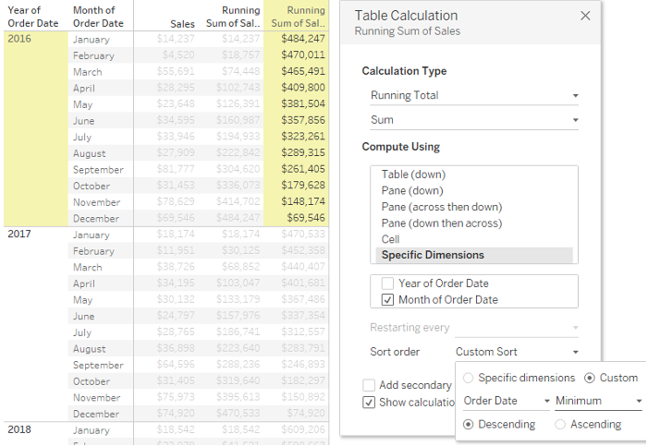This screenshot has height=446, width=648.
Task: Select the September row under 2016
Action: pos(98,169)
